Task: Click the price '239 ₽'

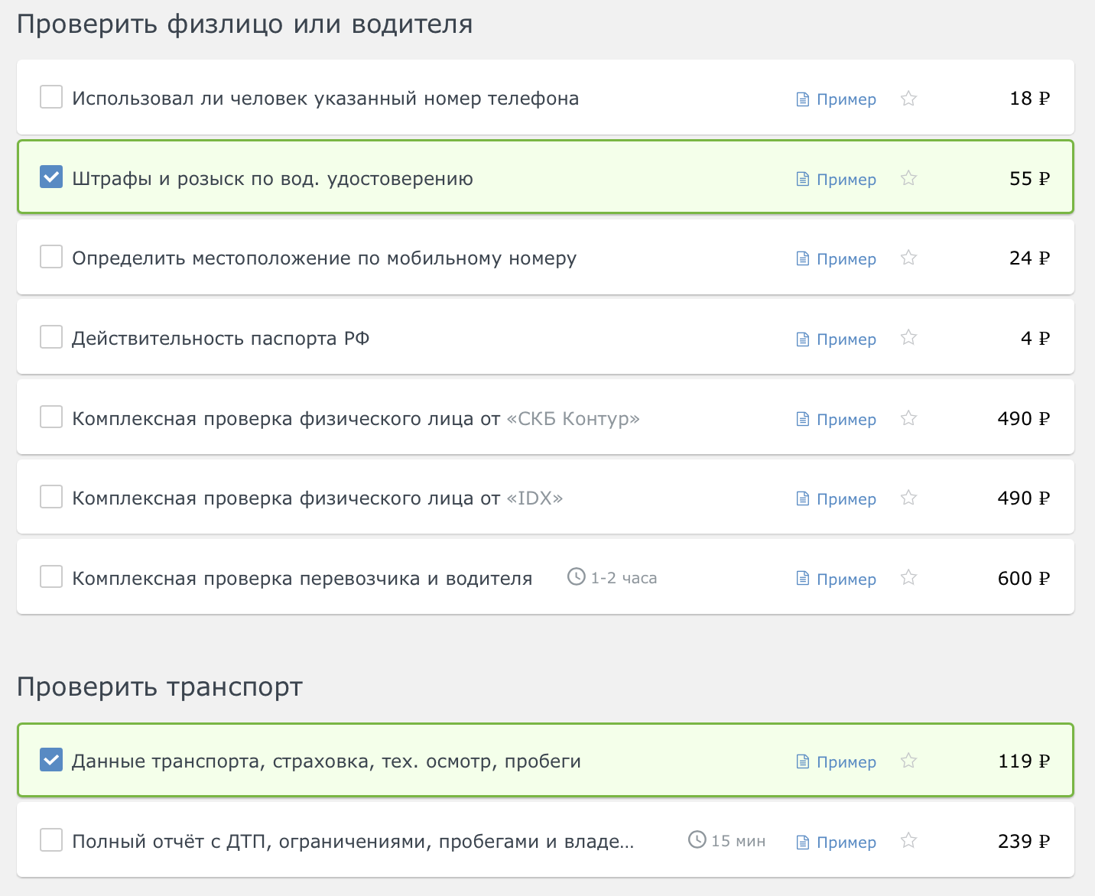Action: [1024, 841]
